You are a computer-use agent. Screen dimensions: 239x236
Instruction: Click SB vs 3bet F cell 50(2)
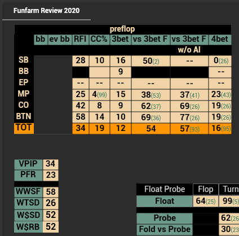point(151,61)
